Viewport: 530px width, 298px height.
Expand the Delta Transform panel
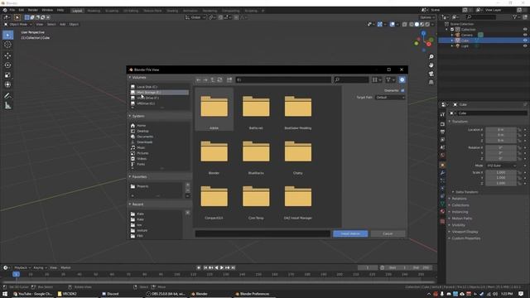(x=466, y=192)
